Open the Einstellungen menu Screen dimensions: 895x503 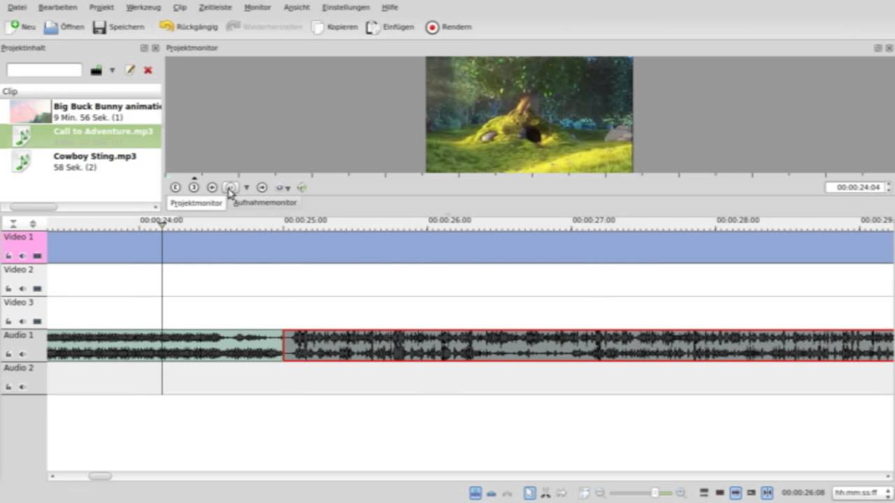click(345, 7)
